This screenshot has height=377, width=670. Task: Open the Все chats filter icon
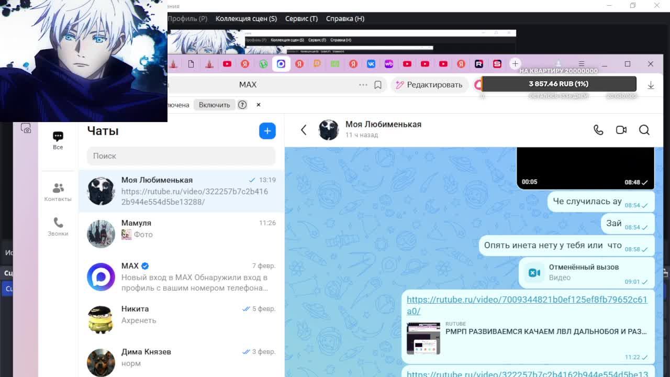[58, 137]
